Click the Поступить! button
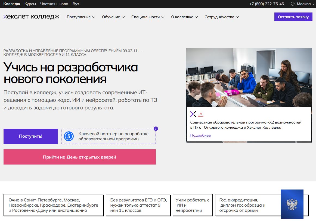 31,136
